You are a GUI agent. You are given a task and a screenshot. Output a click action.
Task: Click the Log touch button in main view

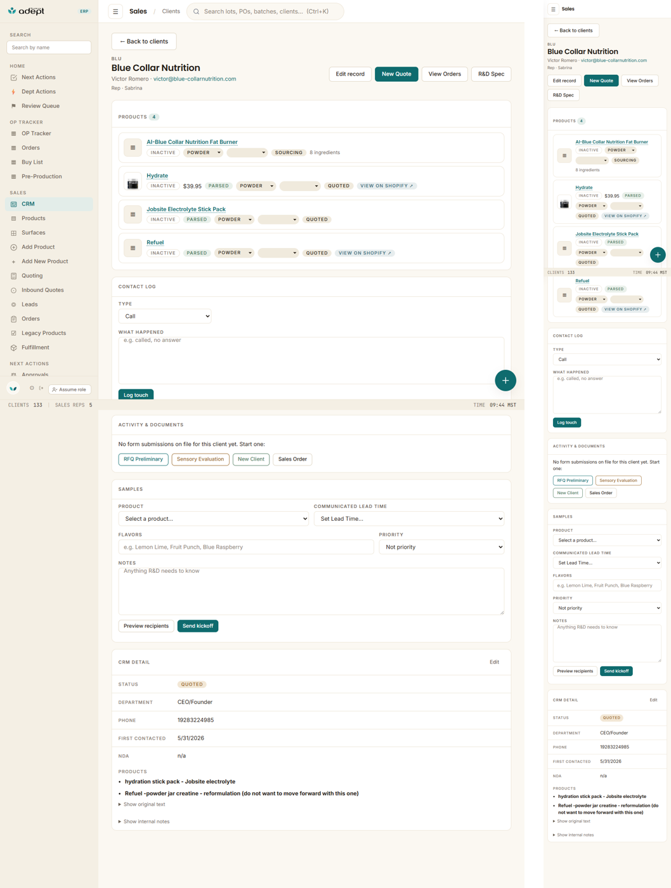[136, 395]
